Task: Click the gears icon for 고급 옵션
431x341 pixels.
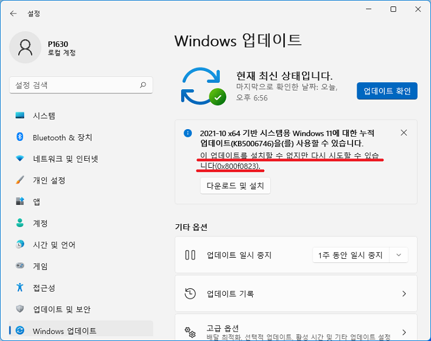Action: (190, 332)
